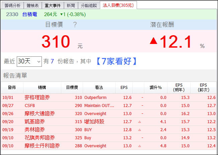Click the 16.2 next-year EPS cell
Image resolution: width=218 pixels, height=155 pixels.
tap(185, 114)
